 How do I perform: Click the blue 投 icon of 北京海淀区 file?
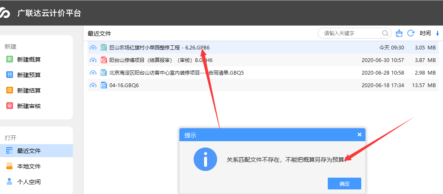104,73
